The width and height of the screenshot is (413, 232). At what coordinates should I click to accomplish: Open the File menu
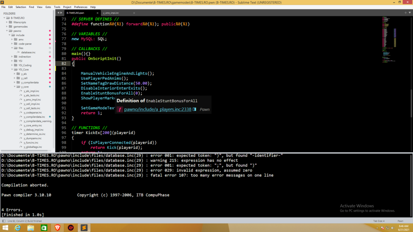3,7
